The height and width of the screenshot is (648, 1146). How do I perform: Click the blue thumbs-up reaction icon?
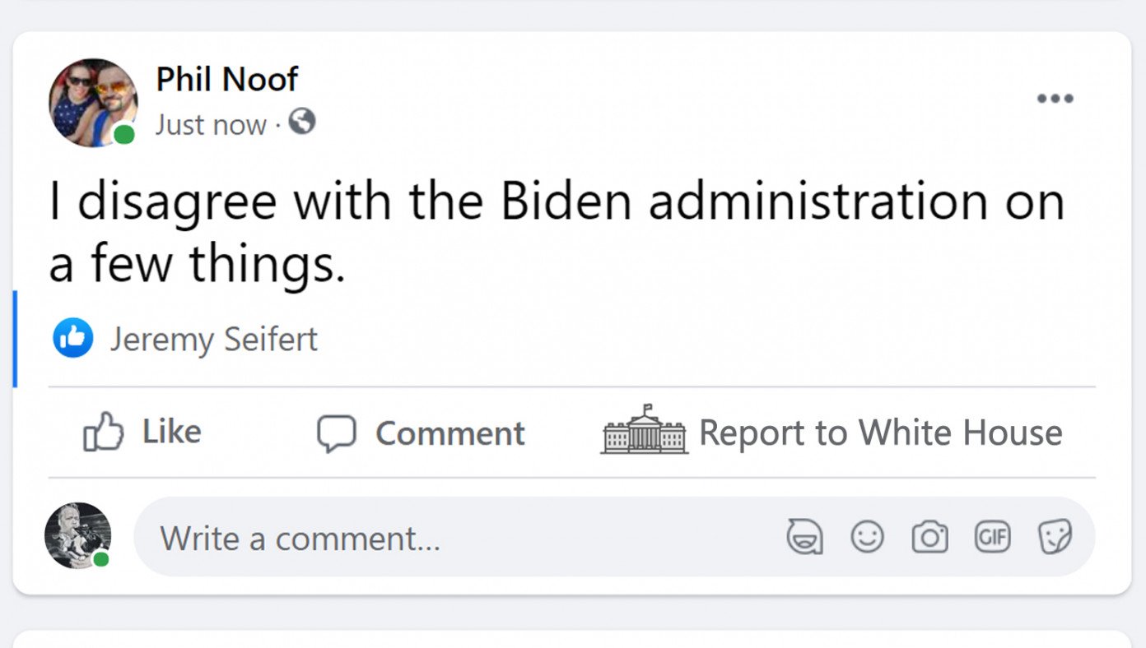pos(72,338)
